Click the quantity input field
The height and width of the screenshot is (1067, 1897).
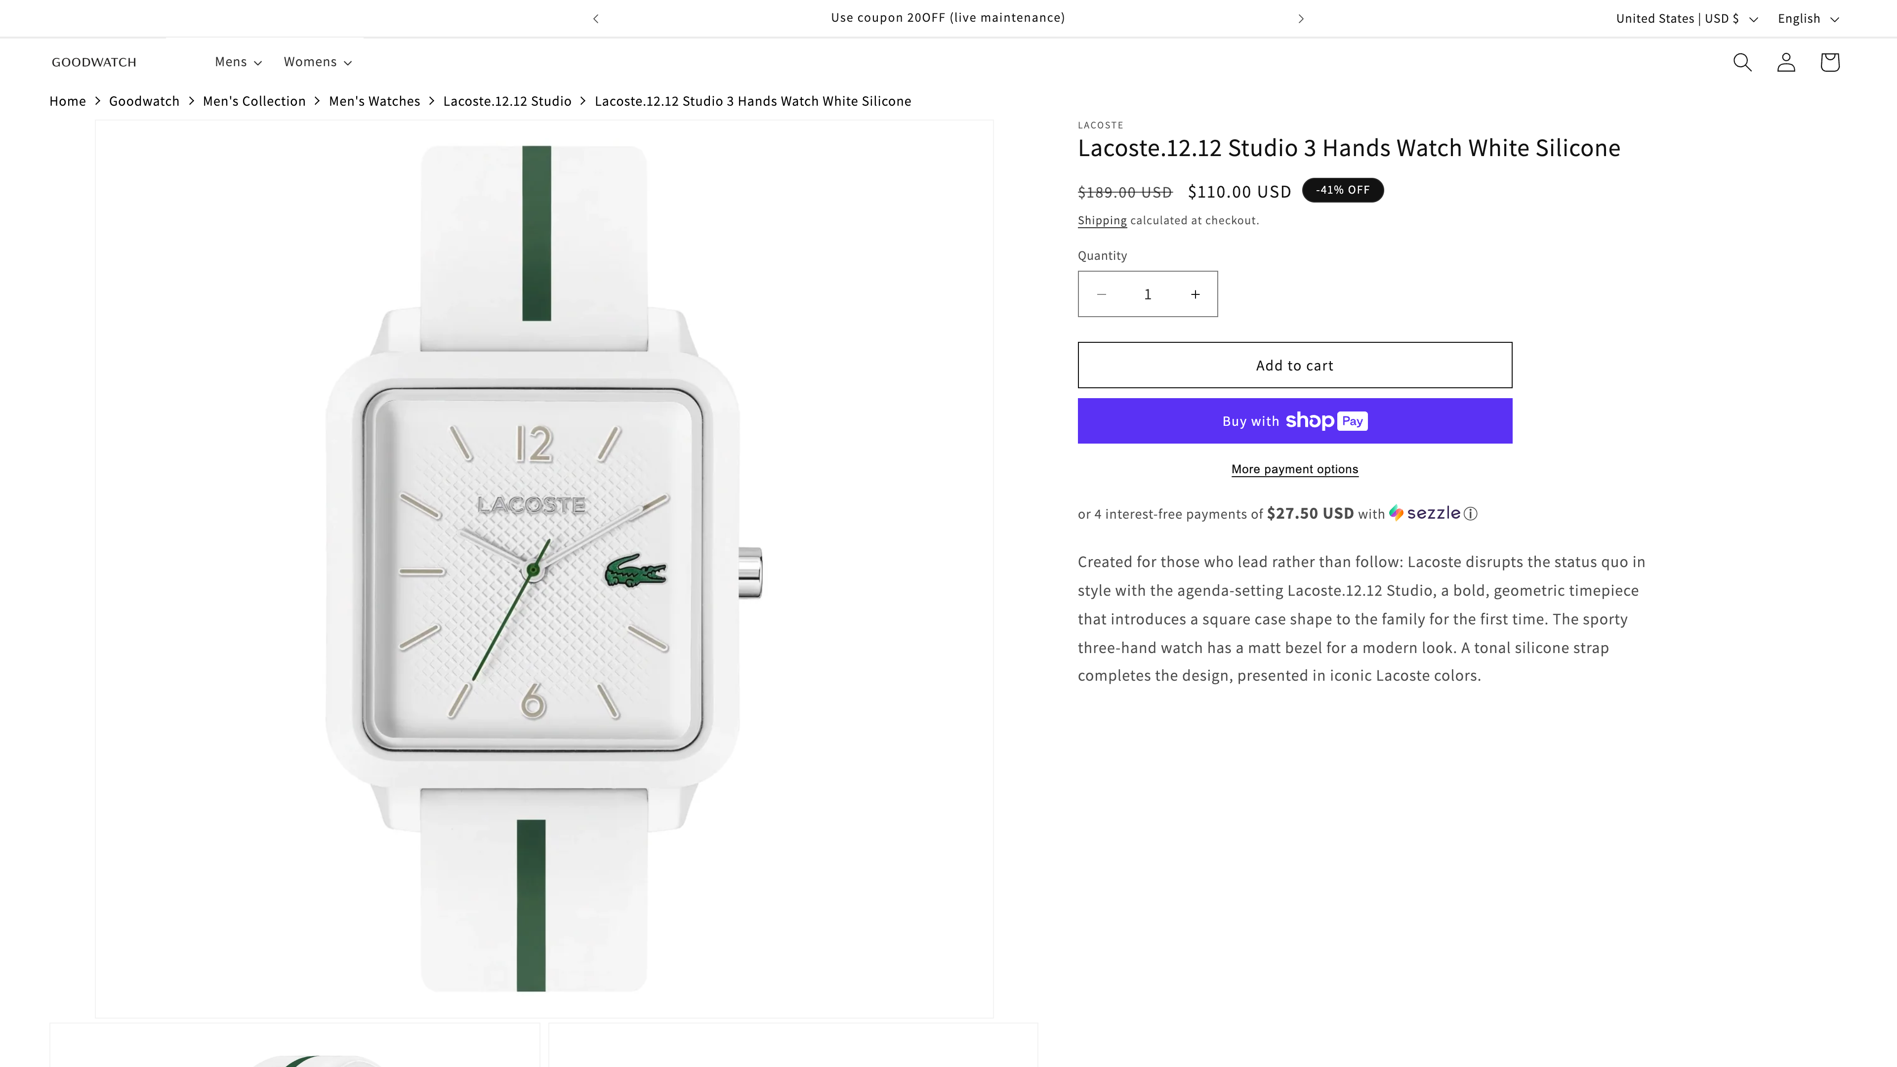[1147, 294]
